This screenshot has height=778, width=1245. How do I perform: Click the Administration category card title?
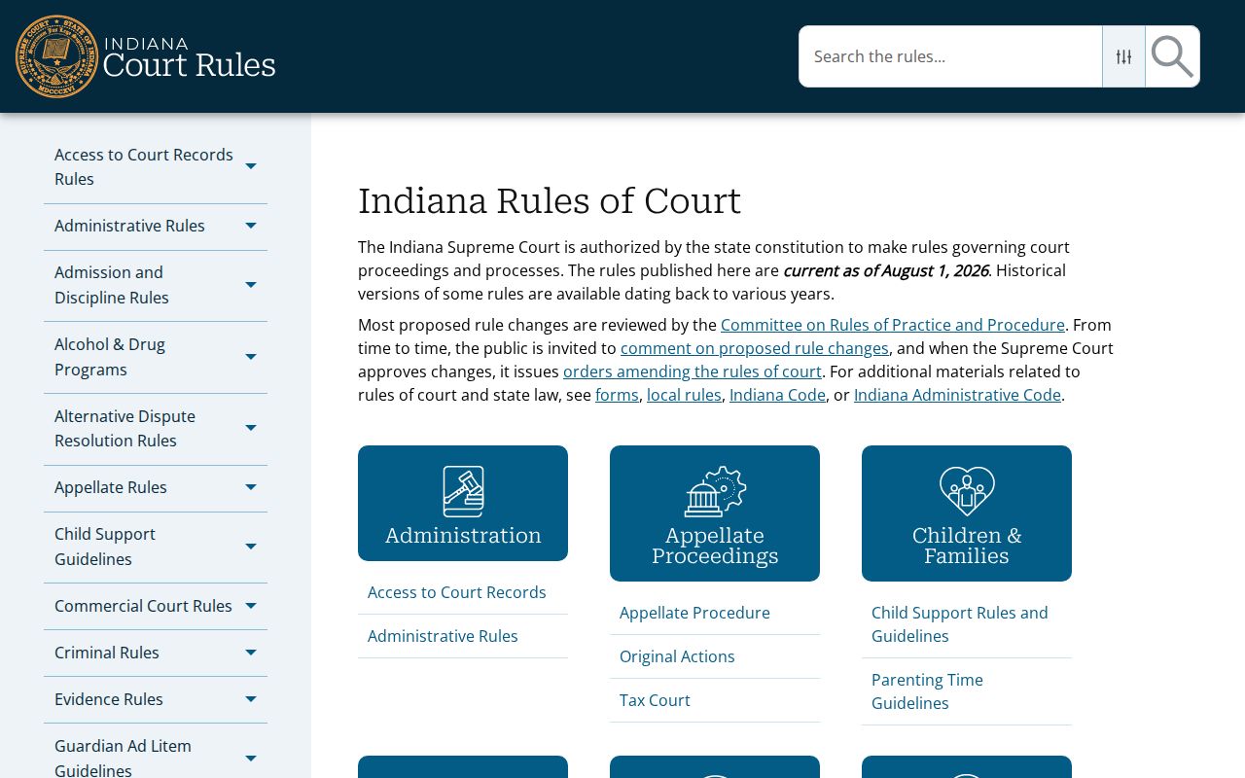463,536
